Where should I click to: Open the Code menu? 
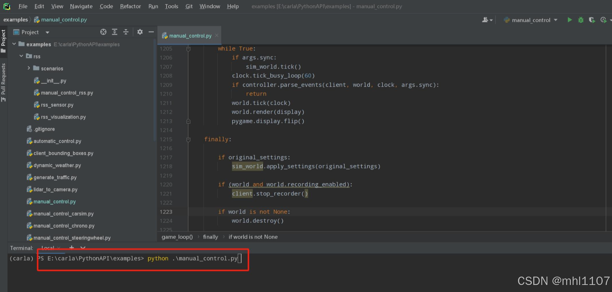coord(106,6)
